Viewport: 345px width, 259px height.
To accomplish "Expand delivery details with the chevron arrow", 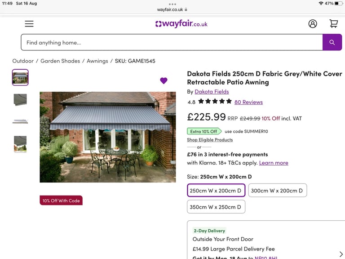I will (341, 254).
